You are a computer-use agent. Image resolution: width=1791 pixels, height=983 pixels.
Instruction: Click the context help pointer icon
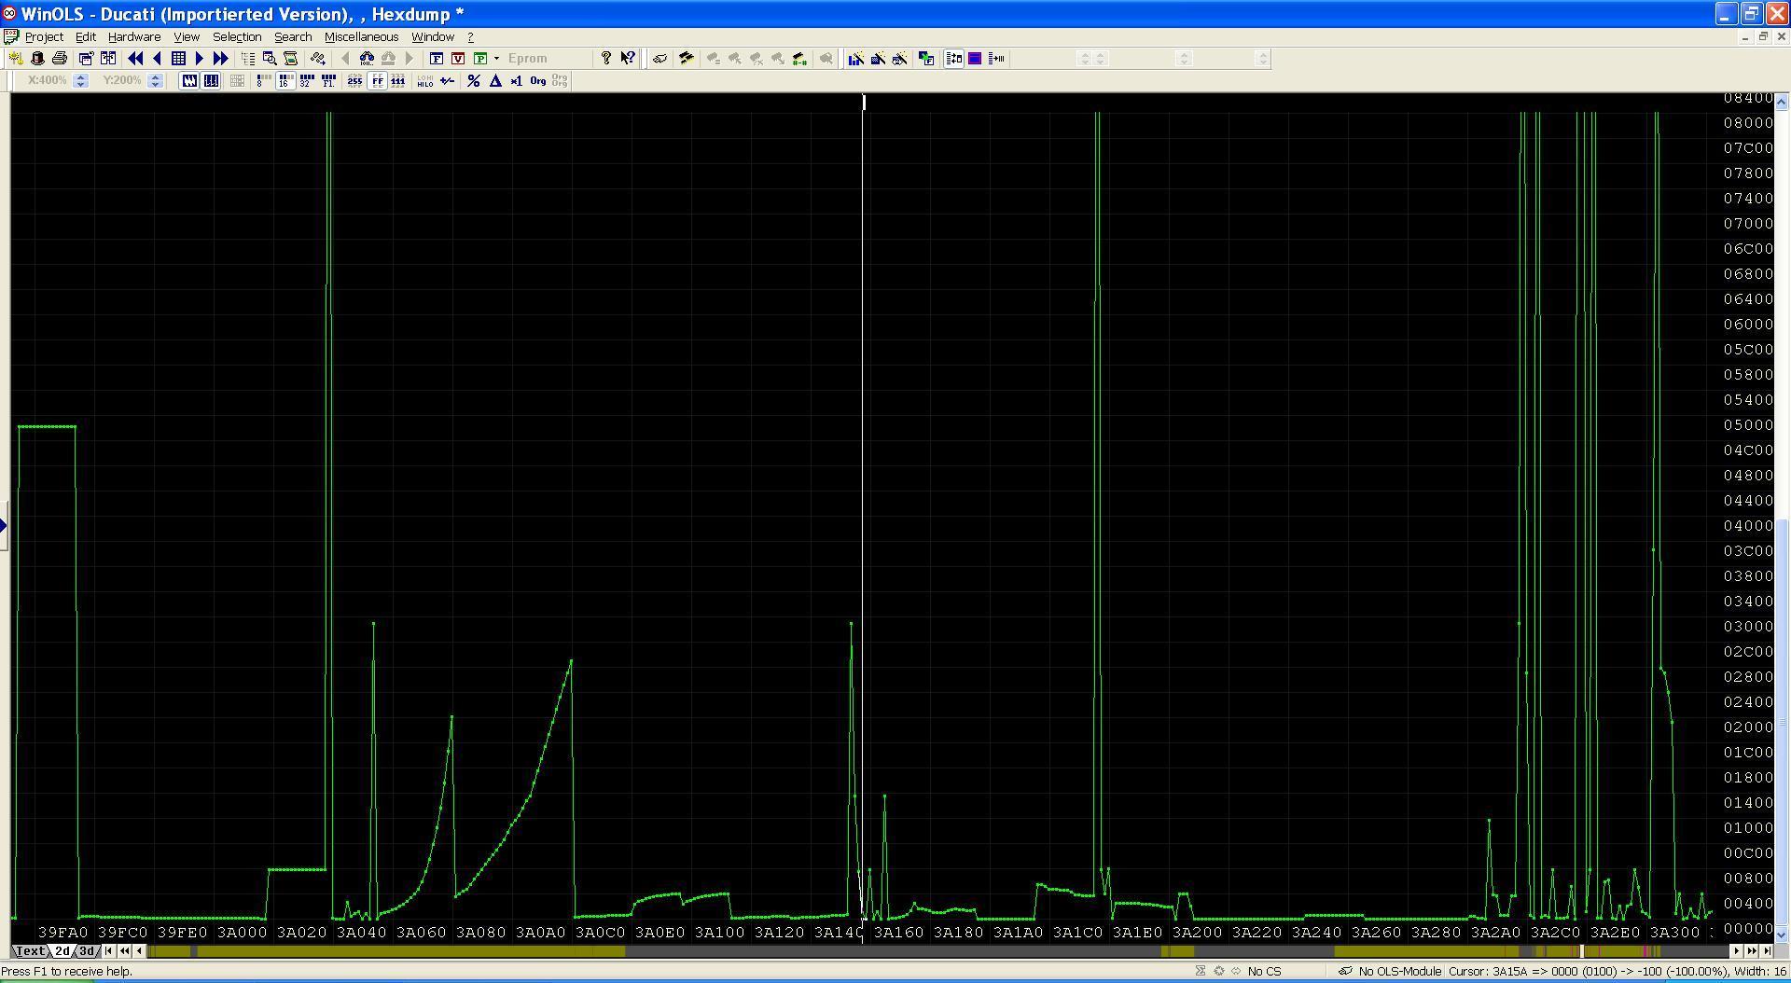tap(628, 59)
